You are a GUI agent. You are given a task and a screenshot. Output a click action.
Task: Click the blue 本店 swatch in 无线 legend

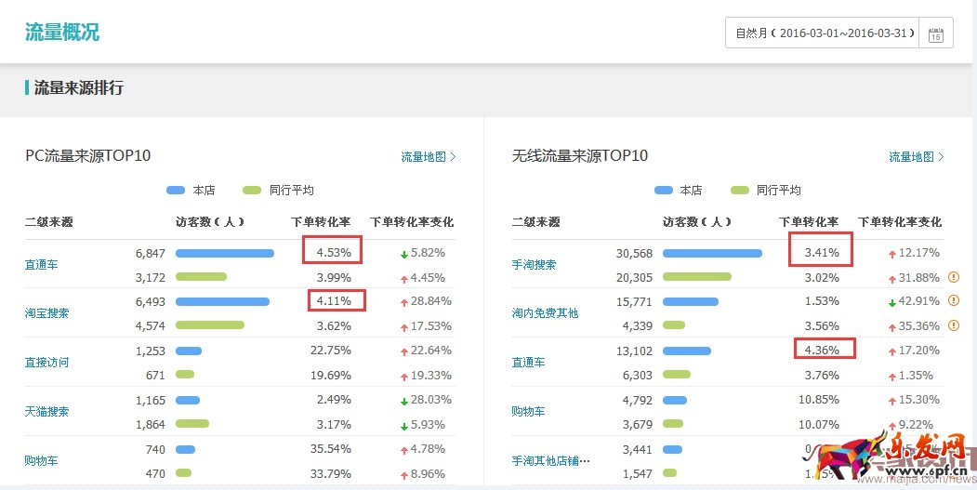click(664, 190)
